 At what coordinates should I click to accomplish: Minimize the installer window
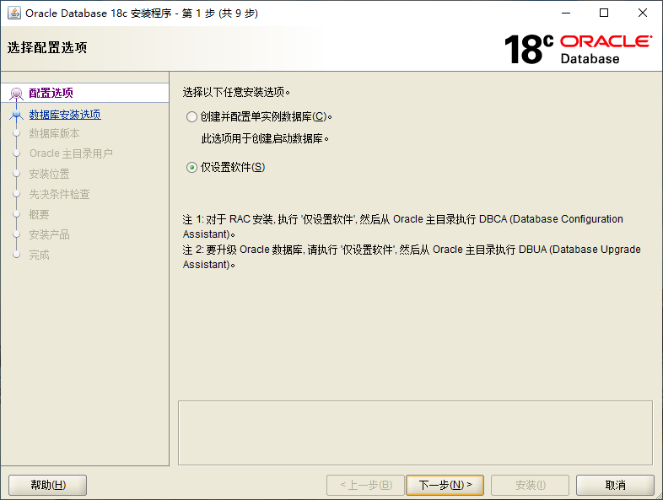click(x=566, y=13)
